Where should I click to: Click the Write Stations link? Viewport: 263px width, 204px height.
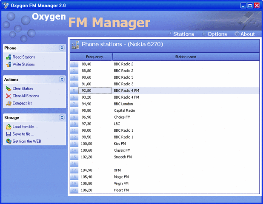[24, 65]
